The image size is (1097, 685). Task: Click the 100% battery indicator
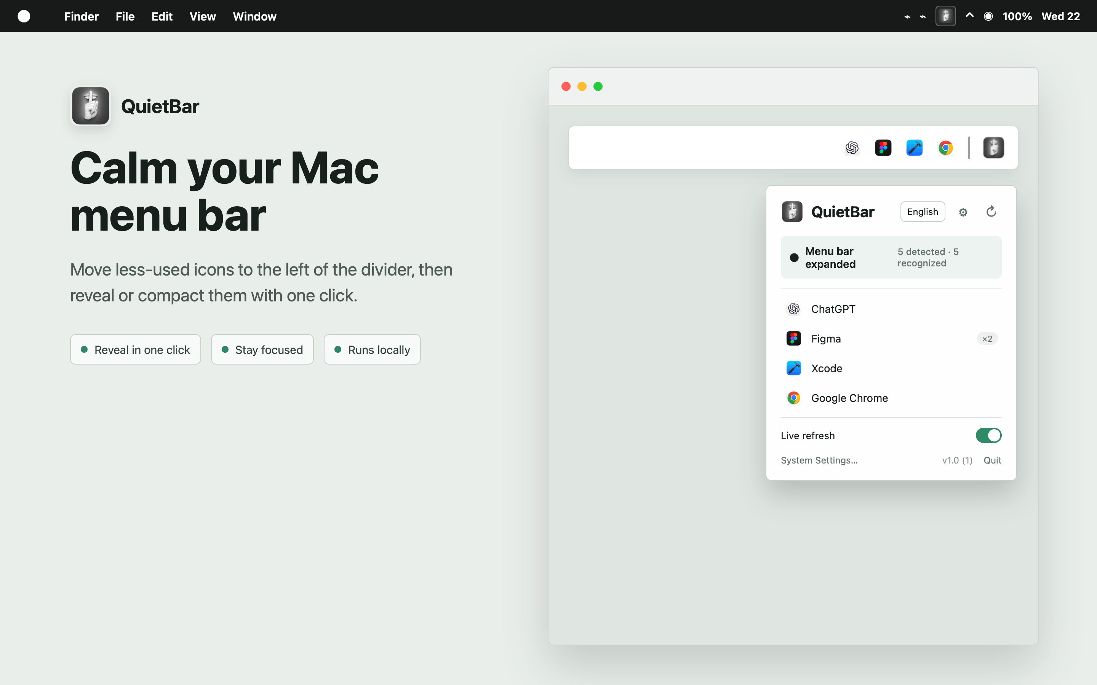pos(1017,16)
